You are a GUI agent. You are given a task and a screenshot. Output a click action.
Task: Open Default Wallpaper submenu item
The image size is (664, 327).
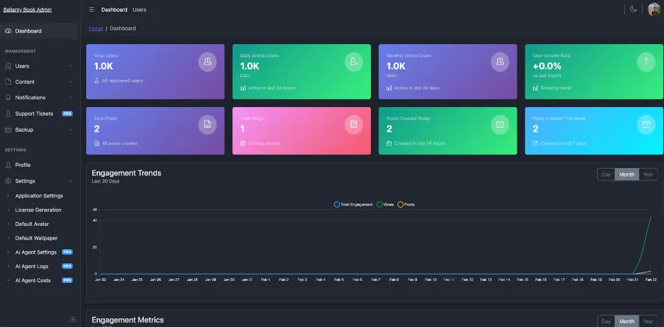click(39, 238)
